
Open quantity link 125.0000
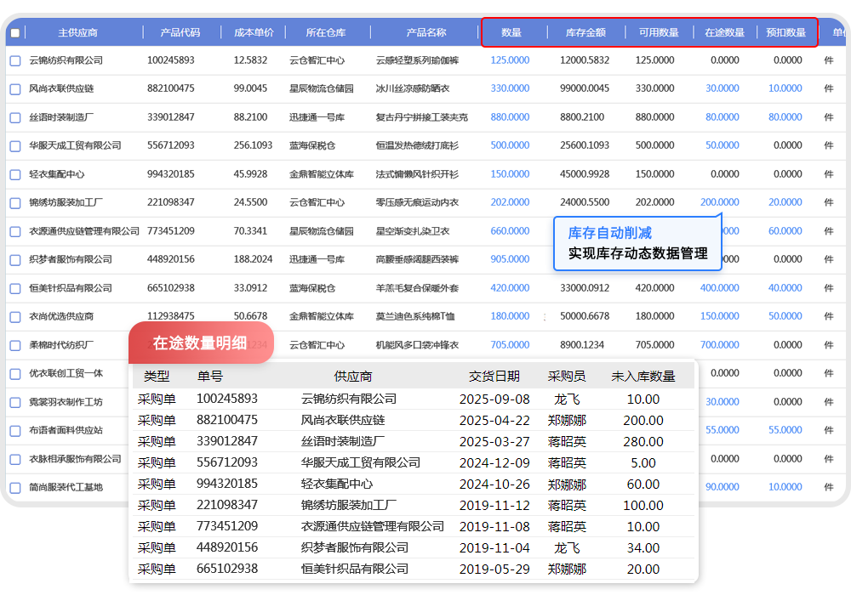tap(510, 60)
